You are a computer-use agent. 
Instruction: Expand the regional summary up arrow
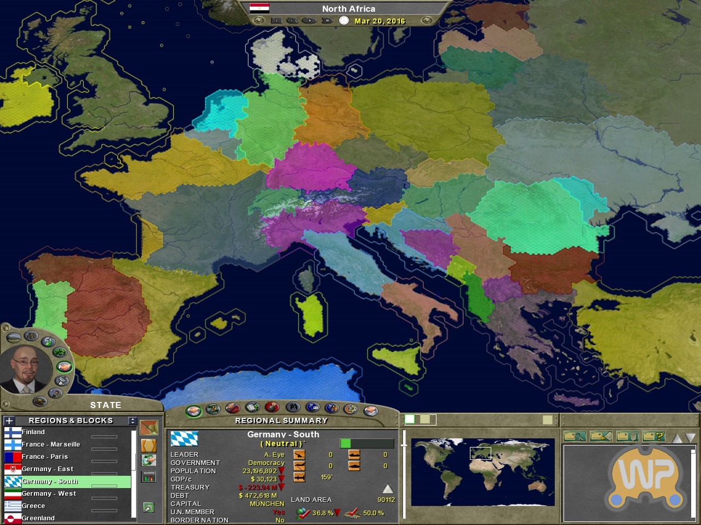(387, 489)
